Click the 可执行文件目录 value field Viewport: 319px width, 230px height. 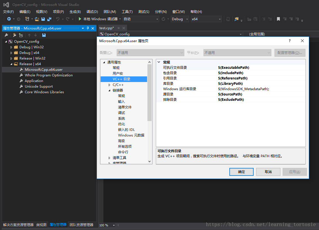(262, 67)
